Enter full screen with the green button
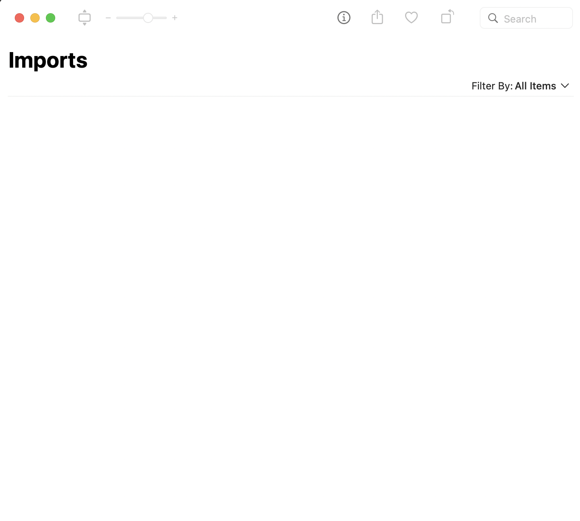580x521 pixels. tap(51, 18)
